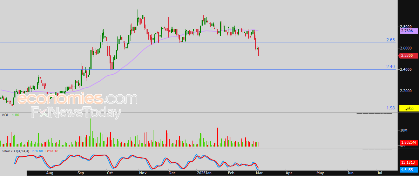Select the 2.65 horizontal level label
This screenshot has height=176, width=419.
(x=390, y=40)
